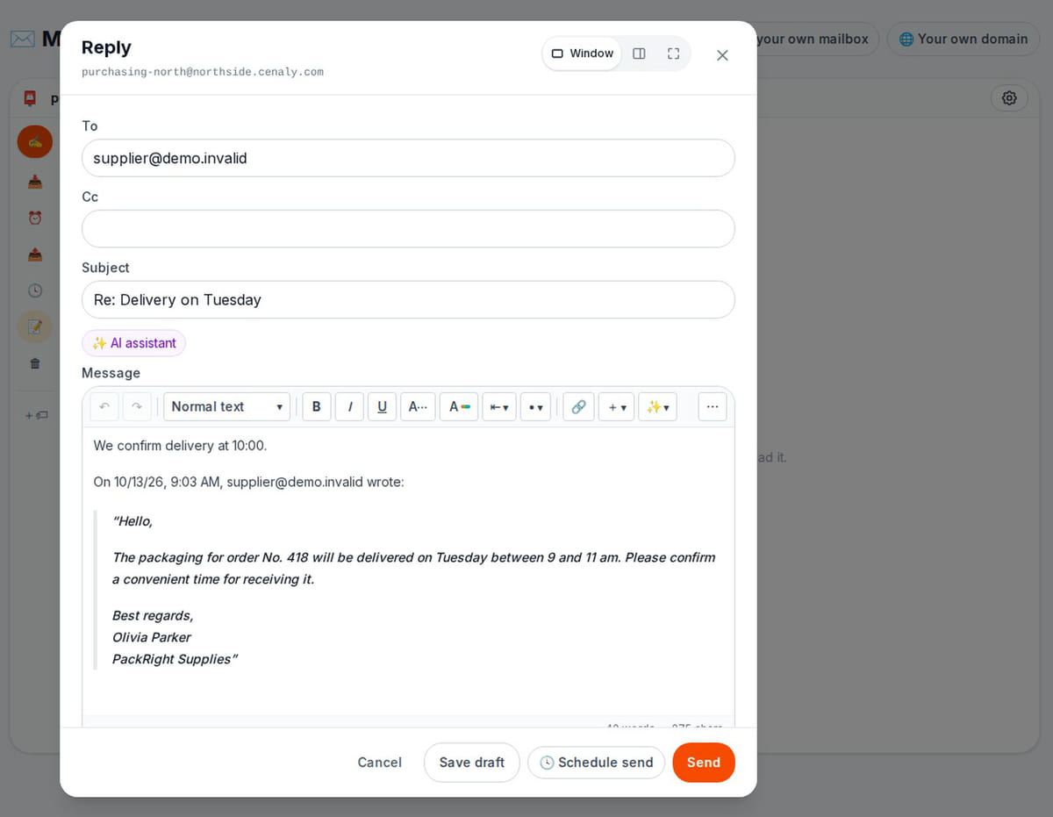This screenshot has width=1053, height=817.
Task: Place cursor in 'We confirm delivery at 10:00.'
Action: pyautogui.click(x=180, y=446)
